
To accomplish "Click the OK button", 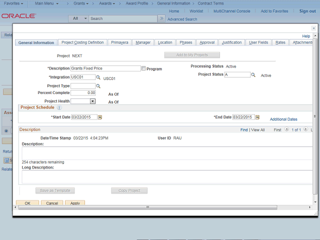I will coord(27,203).
